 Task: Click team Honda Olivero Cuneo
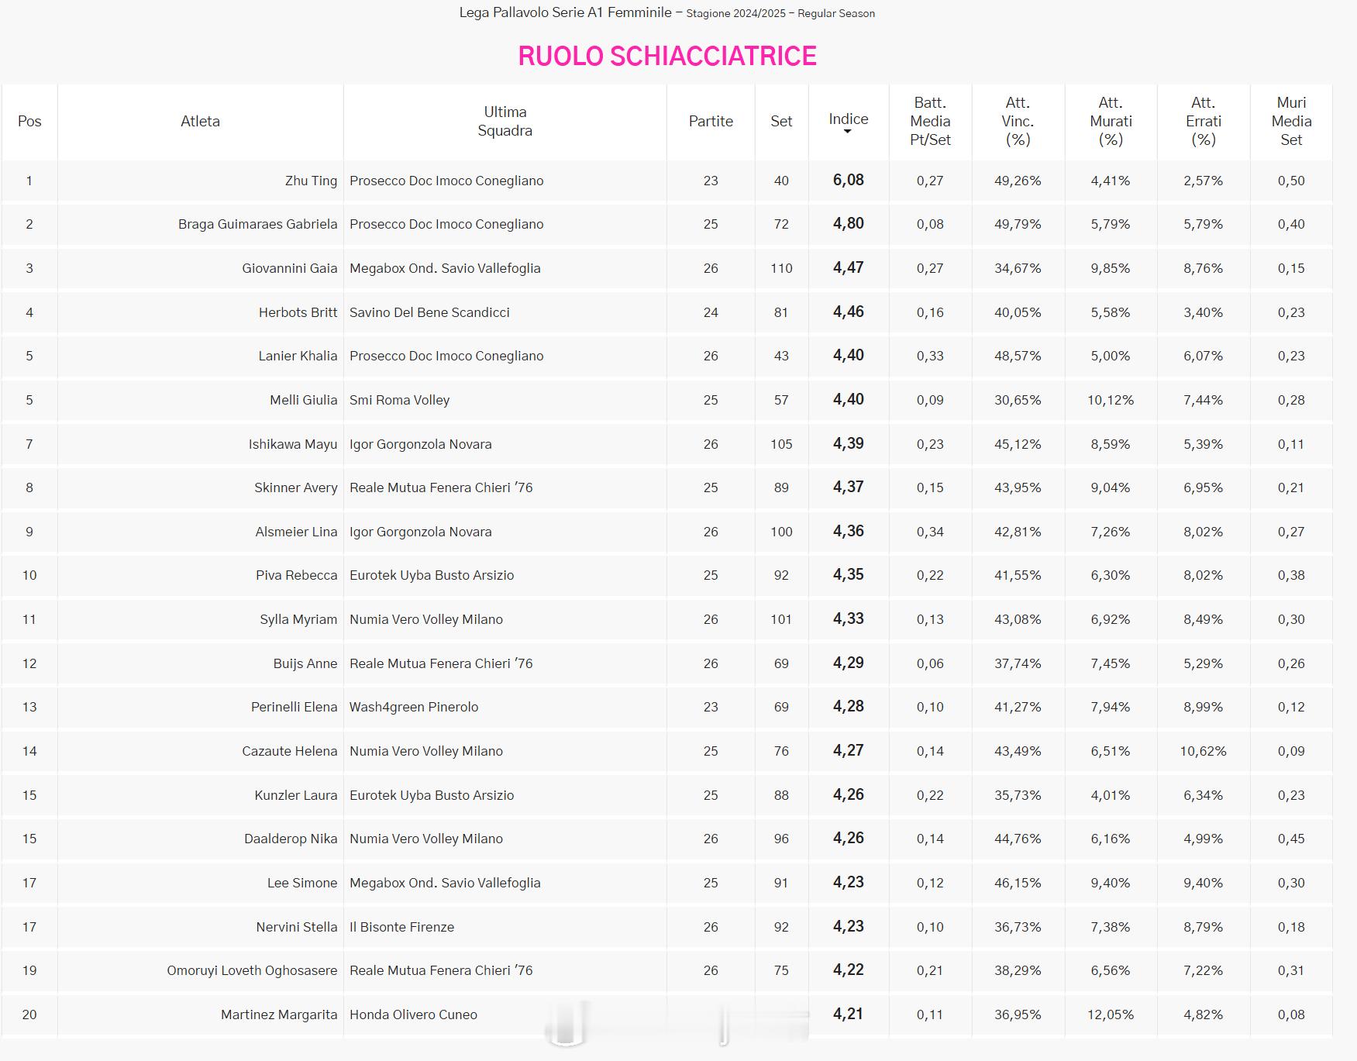(x=413, y=1014)
